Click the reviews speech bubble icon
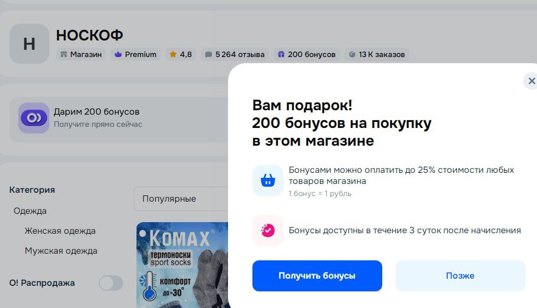The width and height of the screenshot is (537, 308). pyautogui.click(x=209, y=54)
